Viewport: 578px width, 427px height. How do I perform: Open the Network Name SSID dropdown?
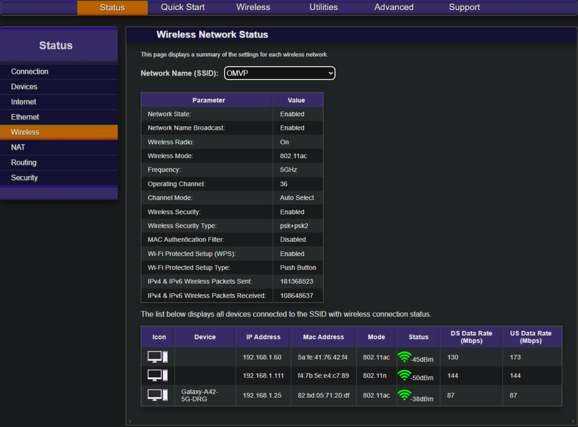click(279, 73)
